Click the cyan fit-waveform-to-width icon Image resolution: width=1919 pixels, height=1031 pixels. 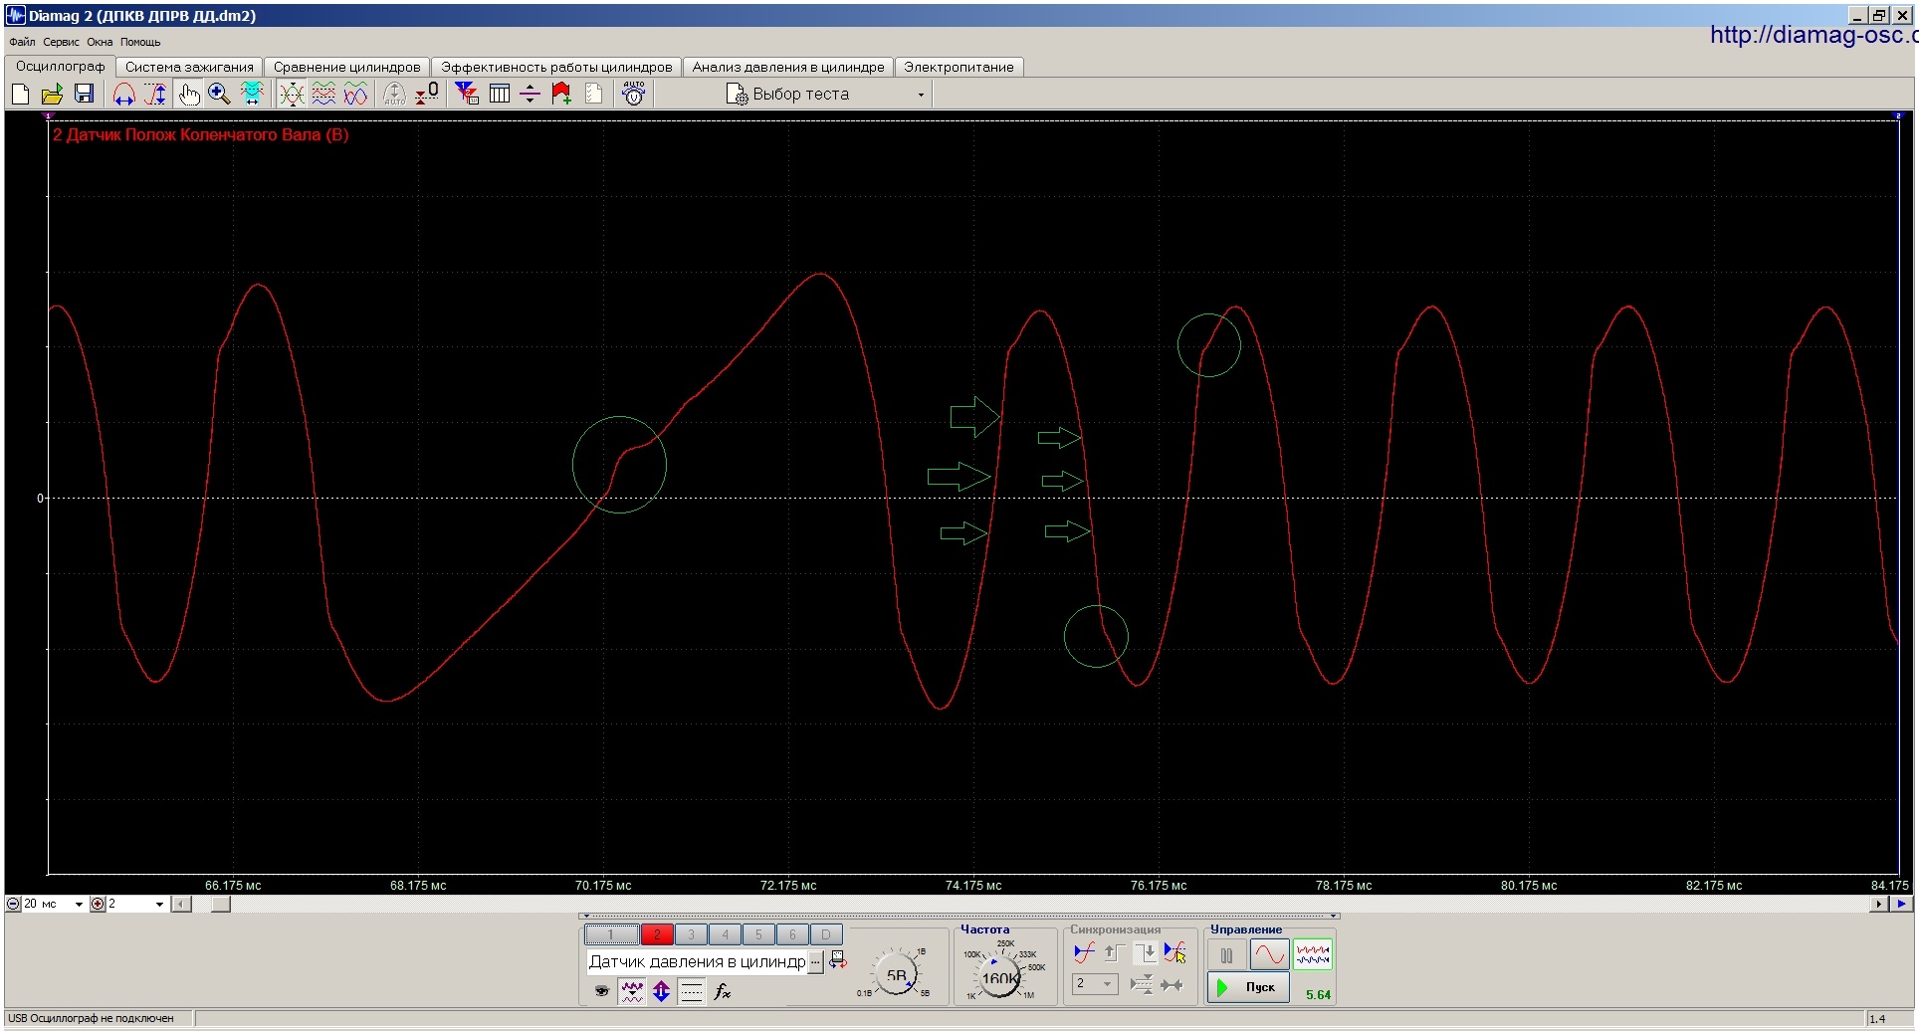(x=252, y=94)
